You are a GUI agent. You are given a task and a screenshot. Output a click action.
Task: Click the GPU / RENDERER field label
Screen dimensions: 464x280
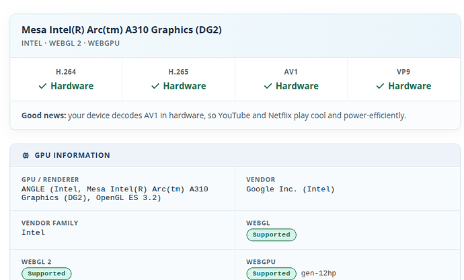point(50,179)
